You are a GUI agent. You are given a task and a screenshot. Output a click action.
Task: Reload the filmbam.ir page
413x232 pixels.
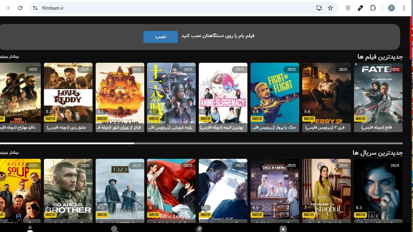click(20, 8)
